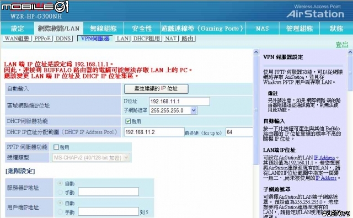Click the VPN 伺服器設定 help heading

click(x=283, y=57)
